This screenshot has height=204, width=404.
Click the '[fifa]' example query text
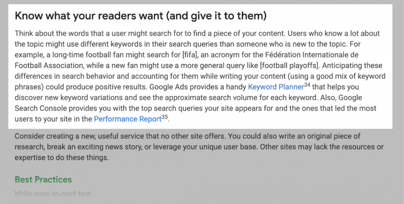190,55
